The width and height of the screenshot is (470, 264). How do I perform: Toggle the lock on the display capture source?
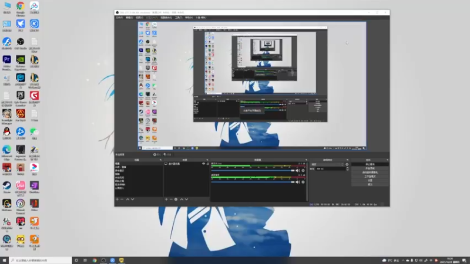click(208, 164)
